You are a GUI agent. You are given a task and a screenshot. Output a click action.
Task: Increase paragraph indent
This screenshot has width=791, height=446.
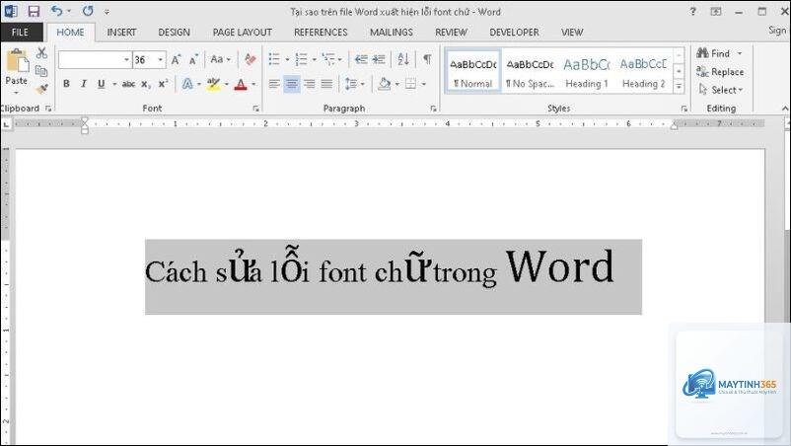point(379,59)
